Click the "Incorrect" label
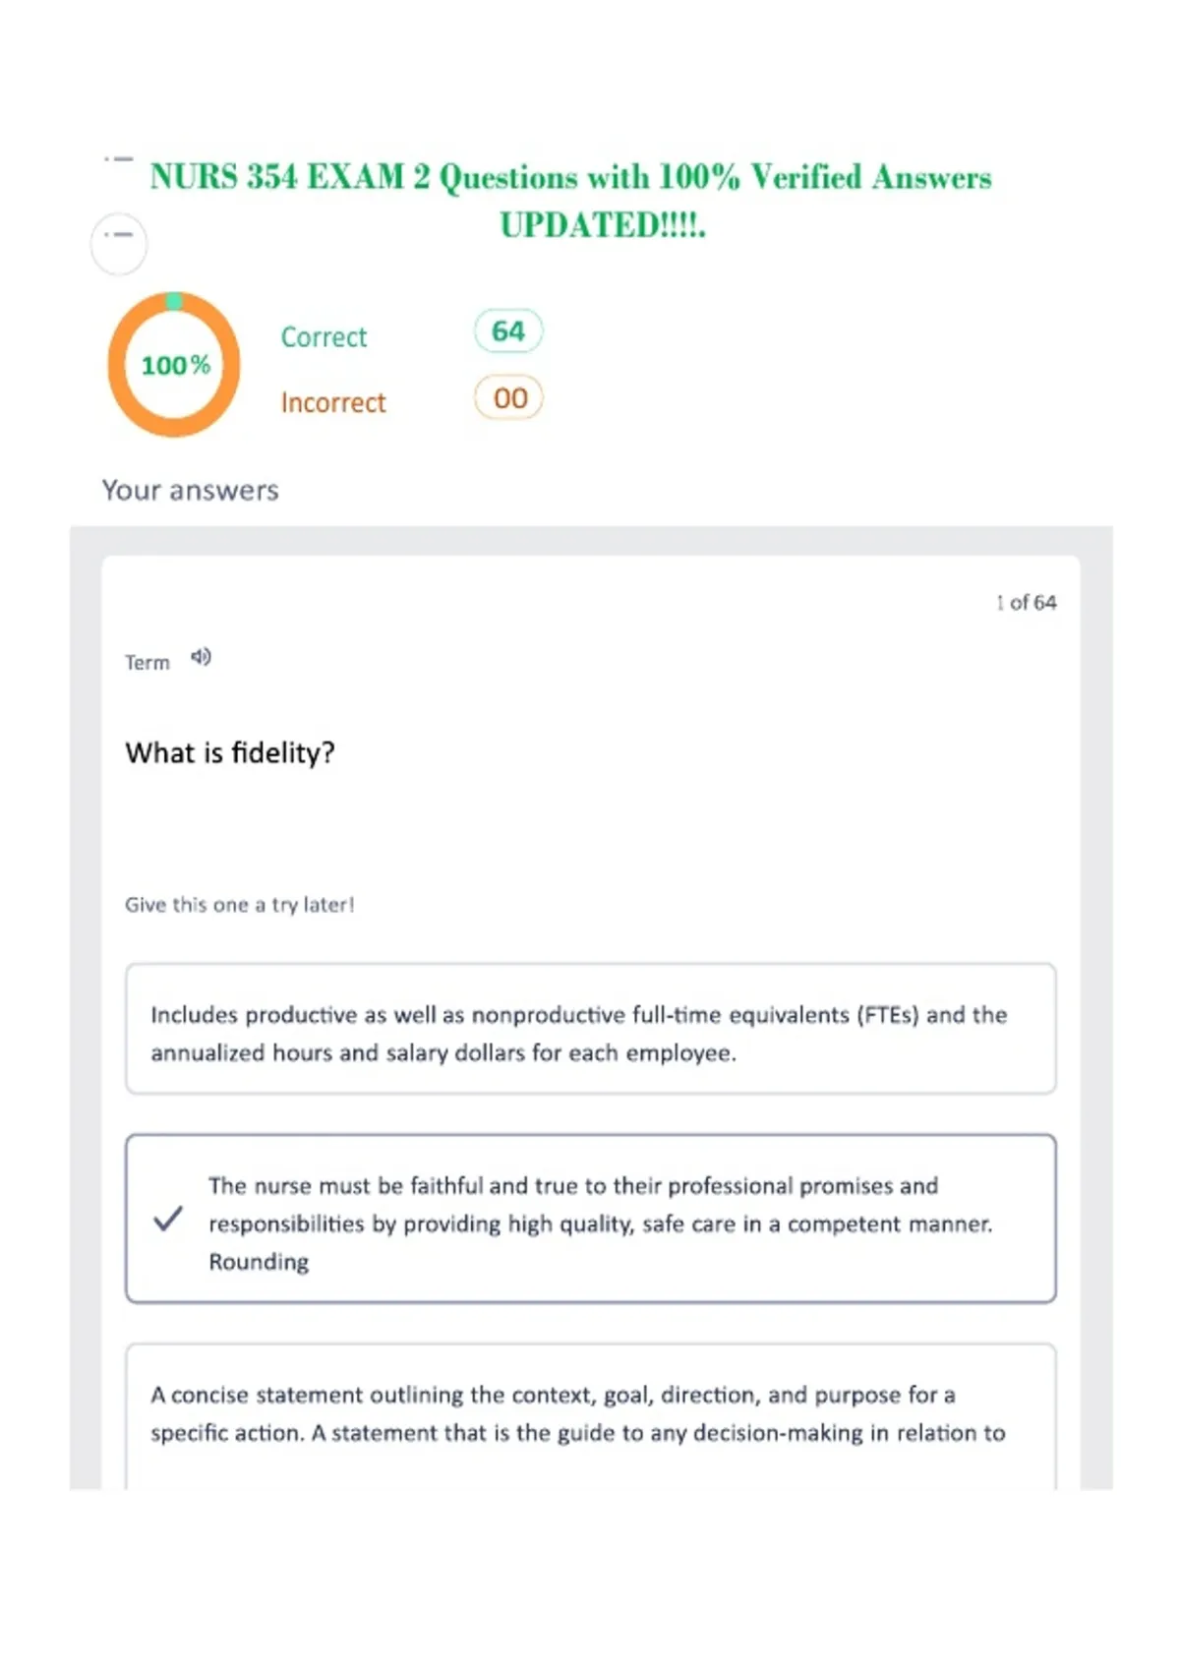This screenshot has height=1672, width=1180. pyautogui.click(x=333, y=403)
